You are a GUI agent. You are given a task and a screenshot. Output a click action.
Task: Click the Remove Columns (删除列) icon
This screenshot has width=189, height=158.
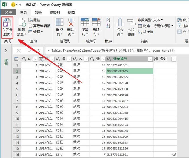[71, 22]
